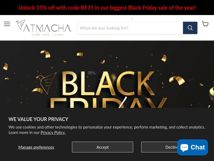
Task: Open the shopping cart
Action: pyautogui.click(x=205, y=24)
